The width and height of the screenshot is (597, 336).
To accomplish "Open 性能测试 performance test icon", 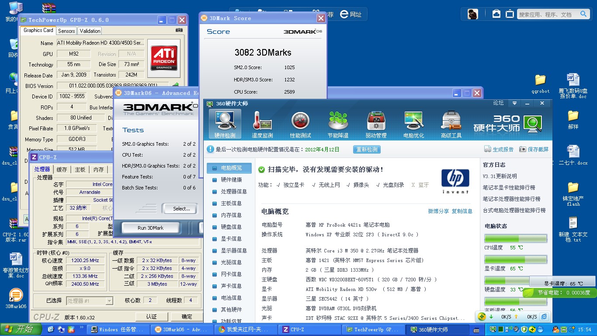I will click(300, 124).
